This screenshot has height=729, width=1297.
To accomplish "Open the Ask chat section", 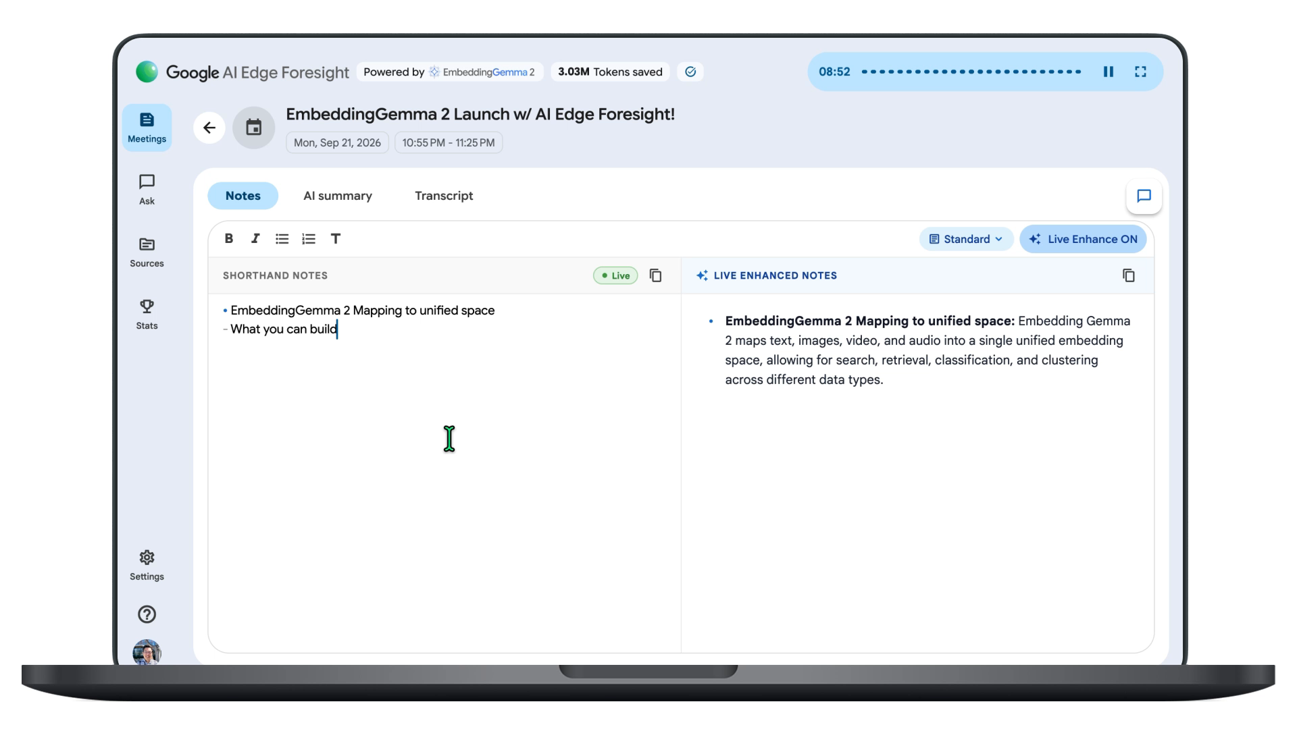I will [x=147, y=190].
